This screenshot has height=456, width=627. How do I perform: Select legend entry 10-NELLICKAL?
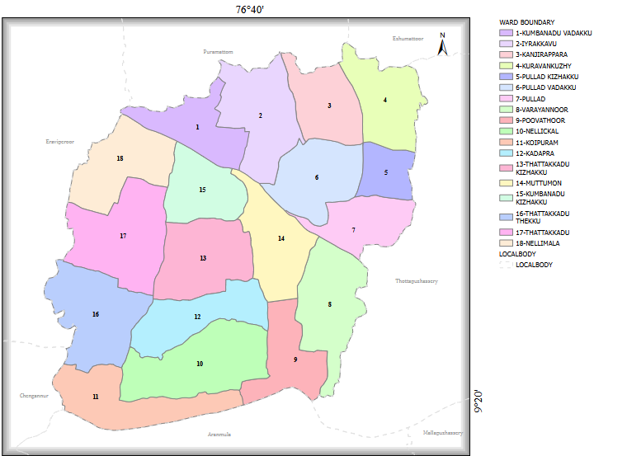pos(537,131)
